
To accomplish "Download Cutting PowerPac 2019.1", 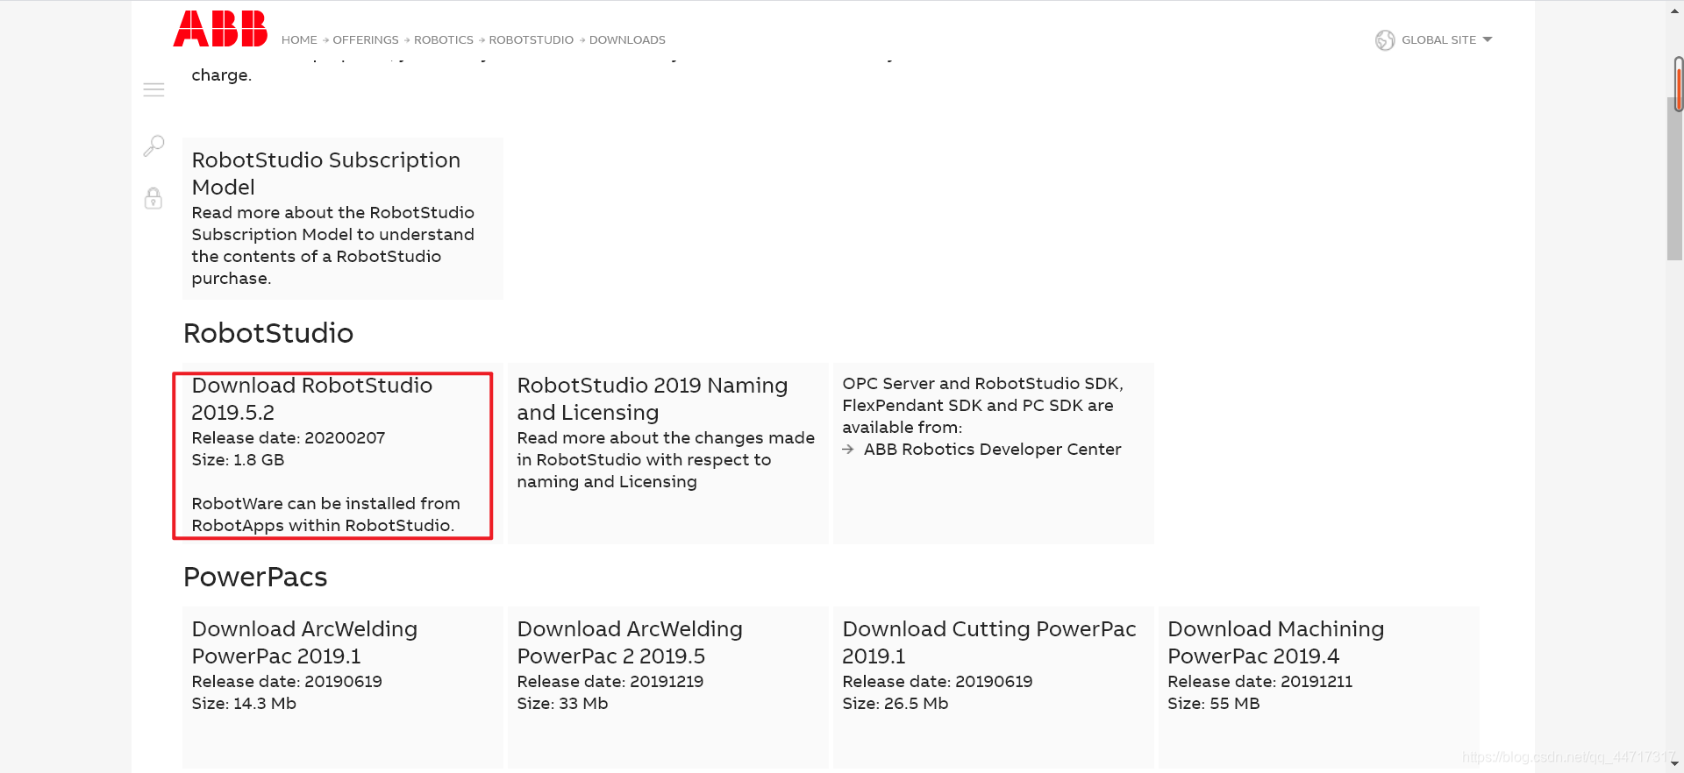I will coord(989,642).
